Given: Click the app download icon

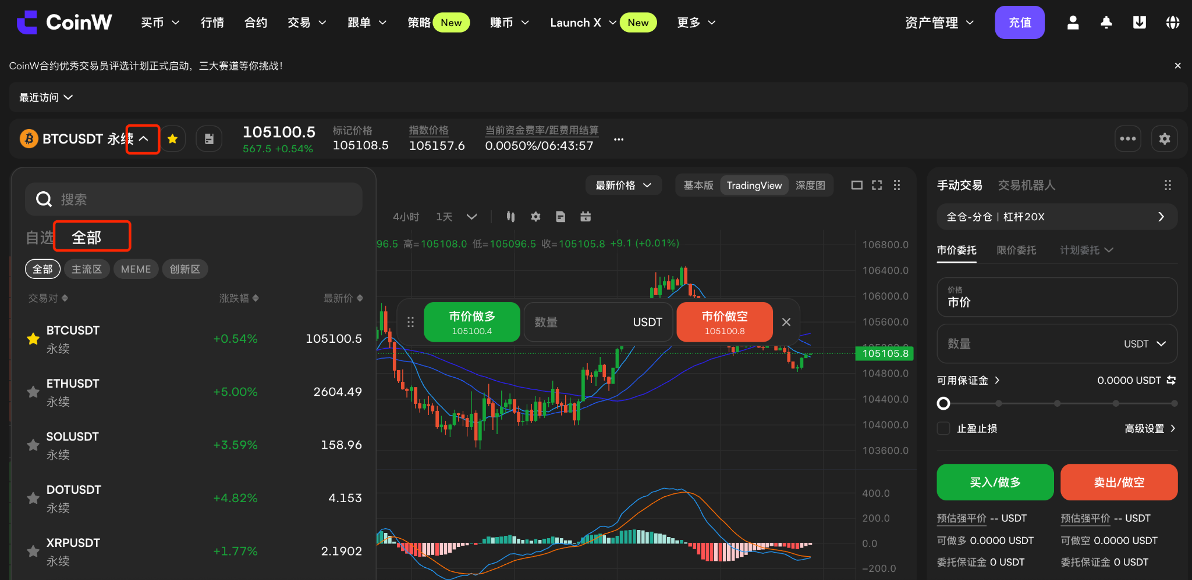Looking at the screenshot, I should point(1139,22).
